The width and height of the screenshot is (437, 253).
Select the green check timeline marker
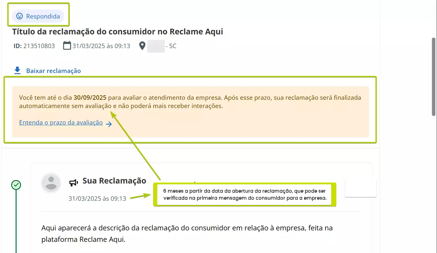pos(16,185)
